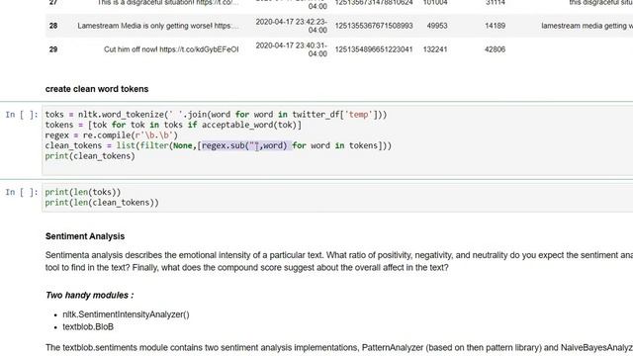Click the print(len(clean_tokens)) line
Viewport: 633px width, 356px height.
tap(102, 203)
